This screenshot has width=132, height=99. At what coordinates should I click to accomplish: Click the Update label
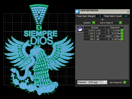click(x=87, y=23)
